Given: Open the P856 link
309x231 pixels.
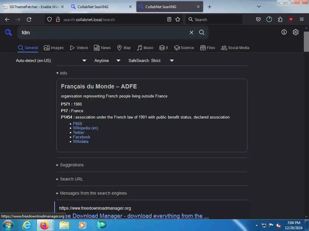Looking at the screenshot, I should (78, 124).
